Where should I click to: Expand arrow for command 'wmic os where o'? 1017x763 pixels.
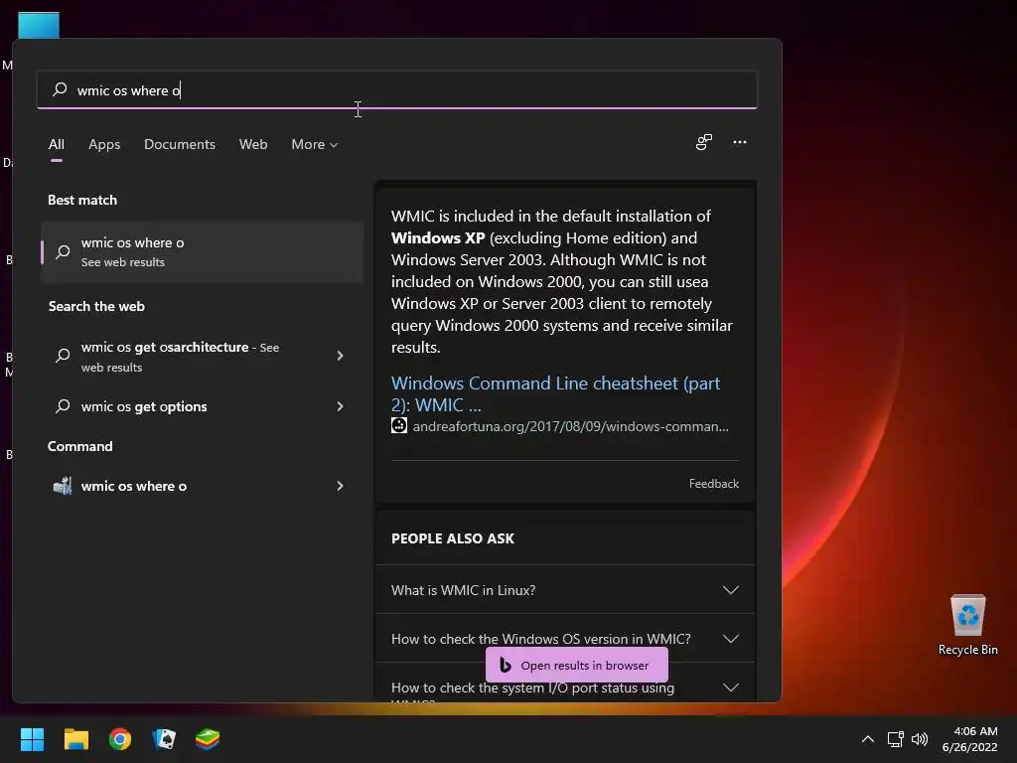(340, 486)
